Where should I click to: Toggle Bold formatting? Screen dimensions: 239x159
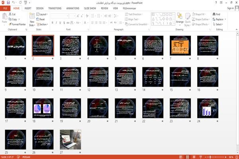[x=53, y=23]
